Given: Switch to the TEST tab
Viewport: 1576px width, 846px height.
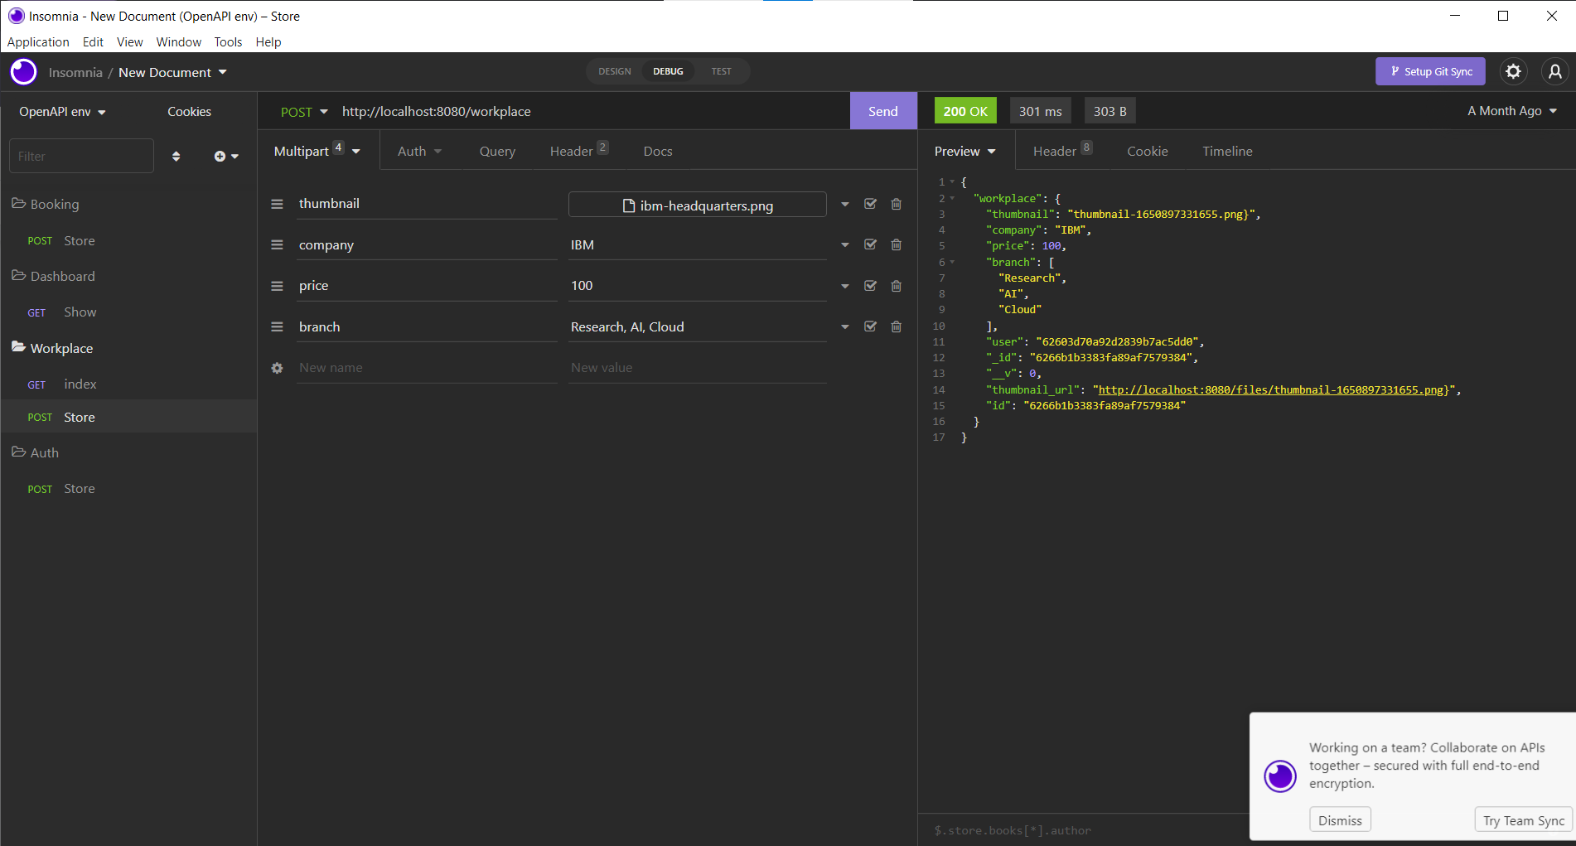Looking at the screenshot, I should pos(721,71).
